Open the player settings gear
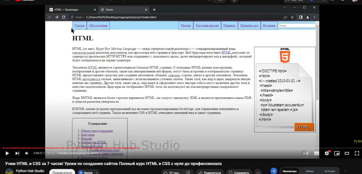 pos(327,153)
